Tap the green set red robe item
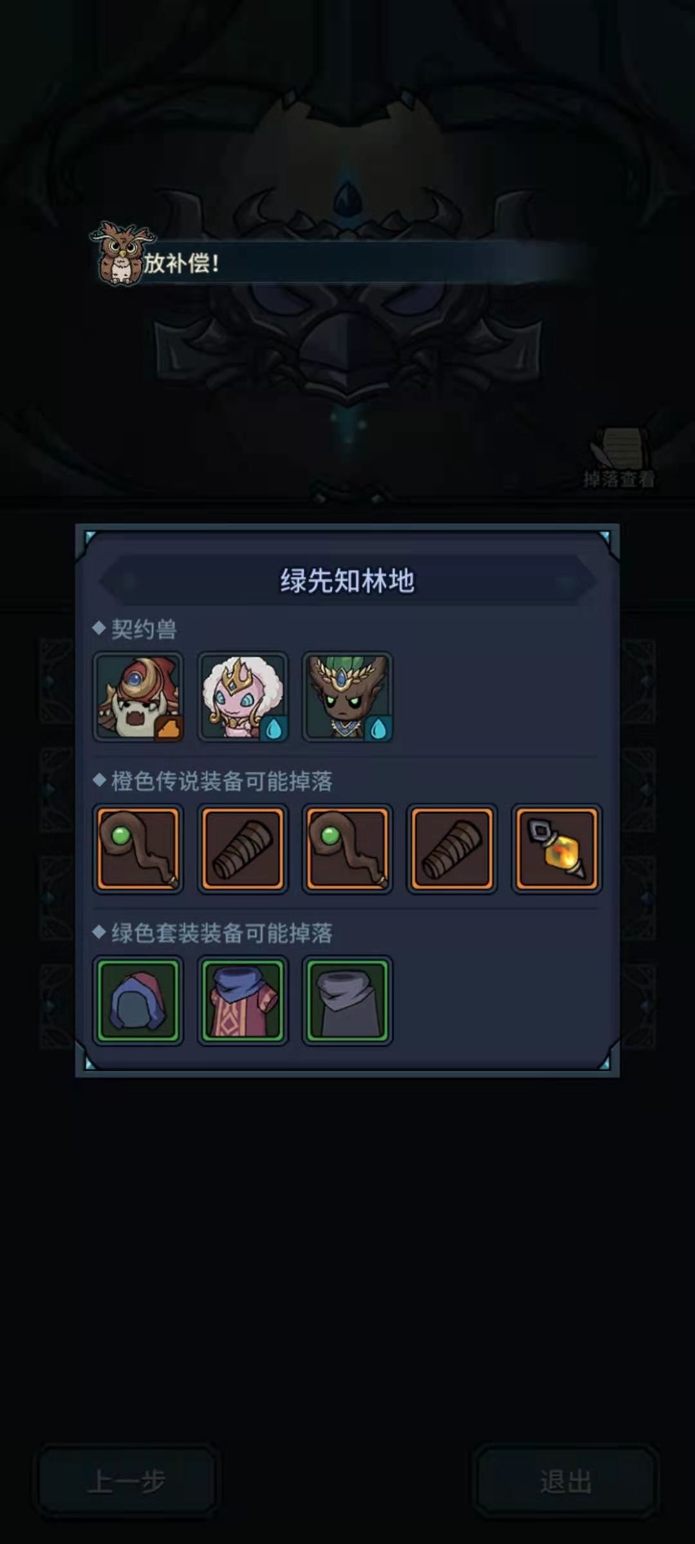The height and width of the screenshot is (1544, 695). pyautogui.click(x=243, y=1000)
